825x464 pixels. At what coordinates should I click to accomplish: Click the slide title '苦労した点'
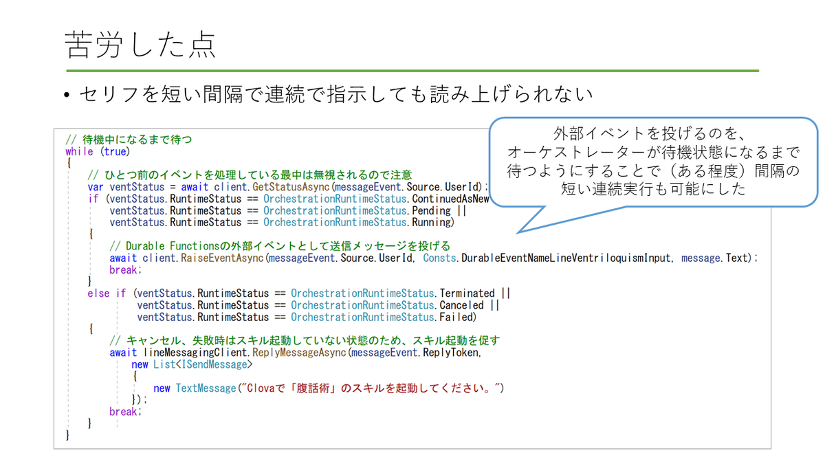point(140,45)
